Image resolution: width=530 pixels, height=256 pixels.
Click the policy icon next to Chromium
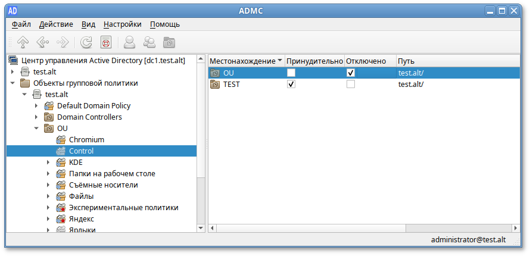(61, 139)
